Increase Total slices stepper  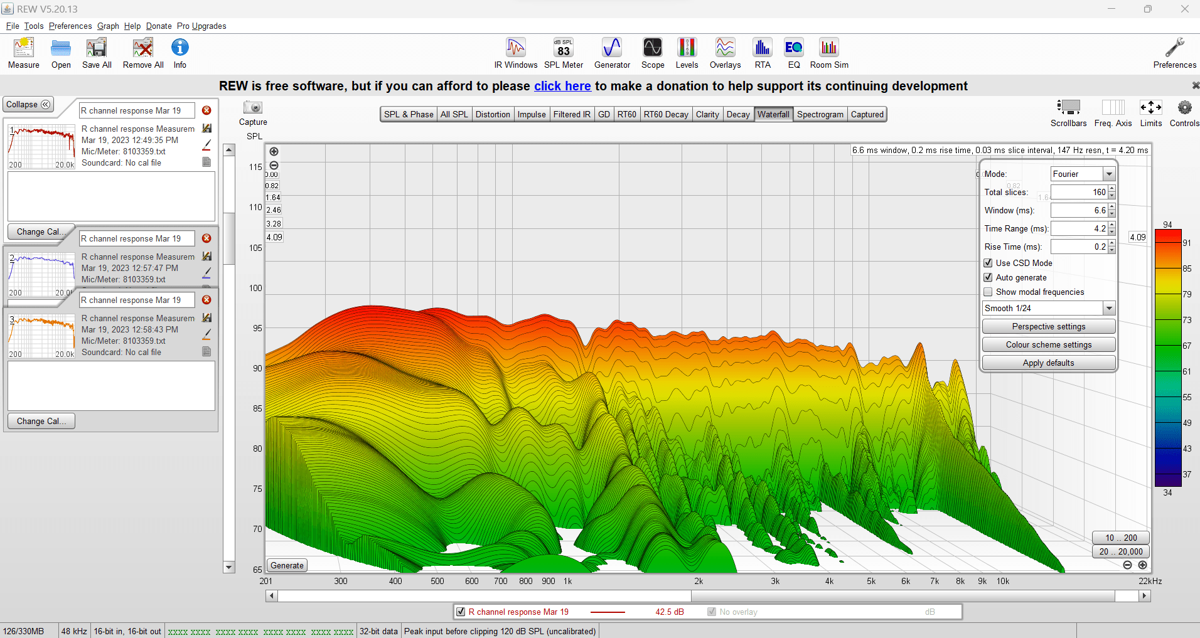(x=1112, y=189)
